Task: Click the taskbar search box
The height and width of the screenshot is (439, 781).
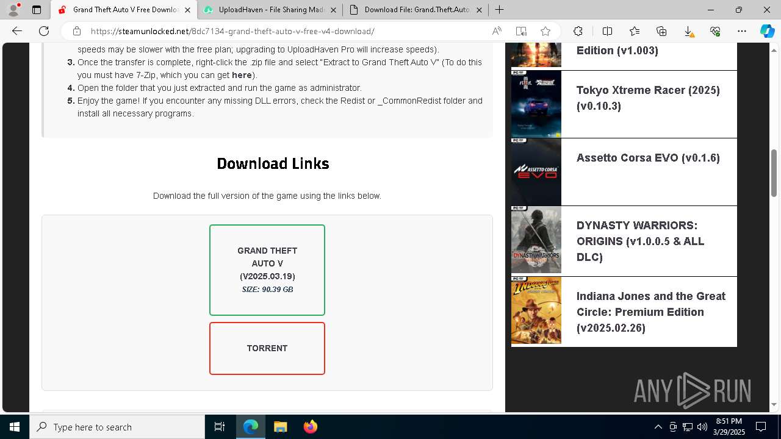Action: tap(117, 427)
